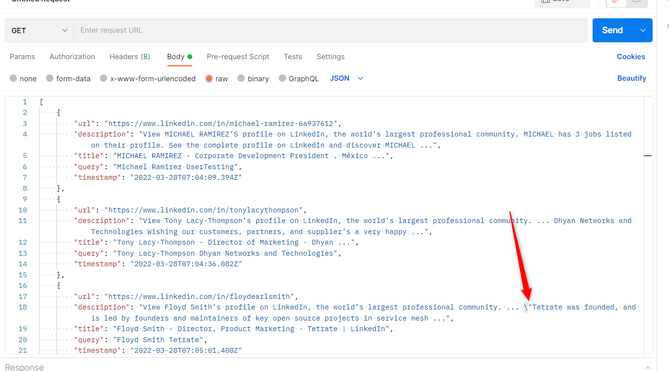Click the description line about MICHAEL RAMIREZ'S profile
This screenshot has width=669, height=371.
(x=353, y=139)
